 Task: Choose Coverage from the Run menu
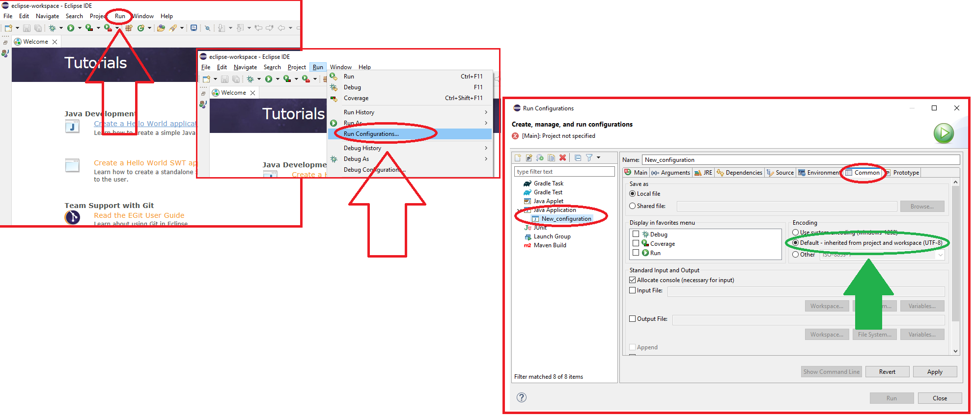[410, 98]
